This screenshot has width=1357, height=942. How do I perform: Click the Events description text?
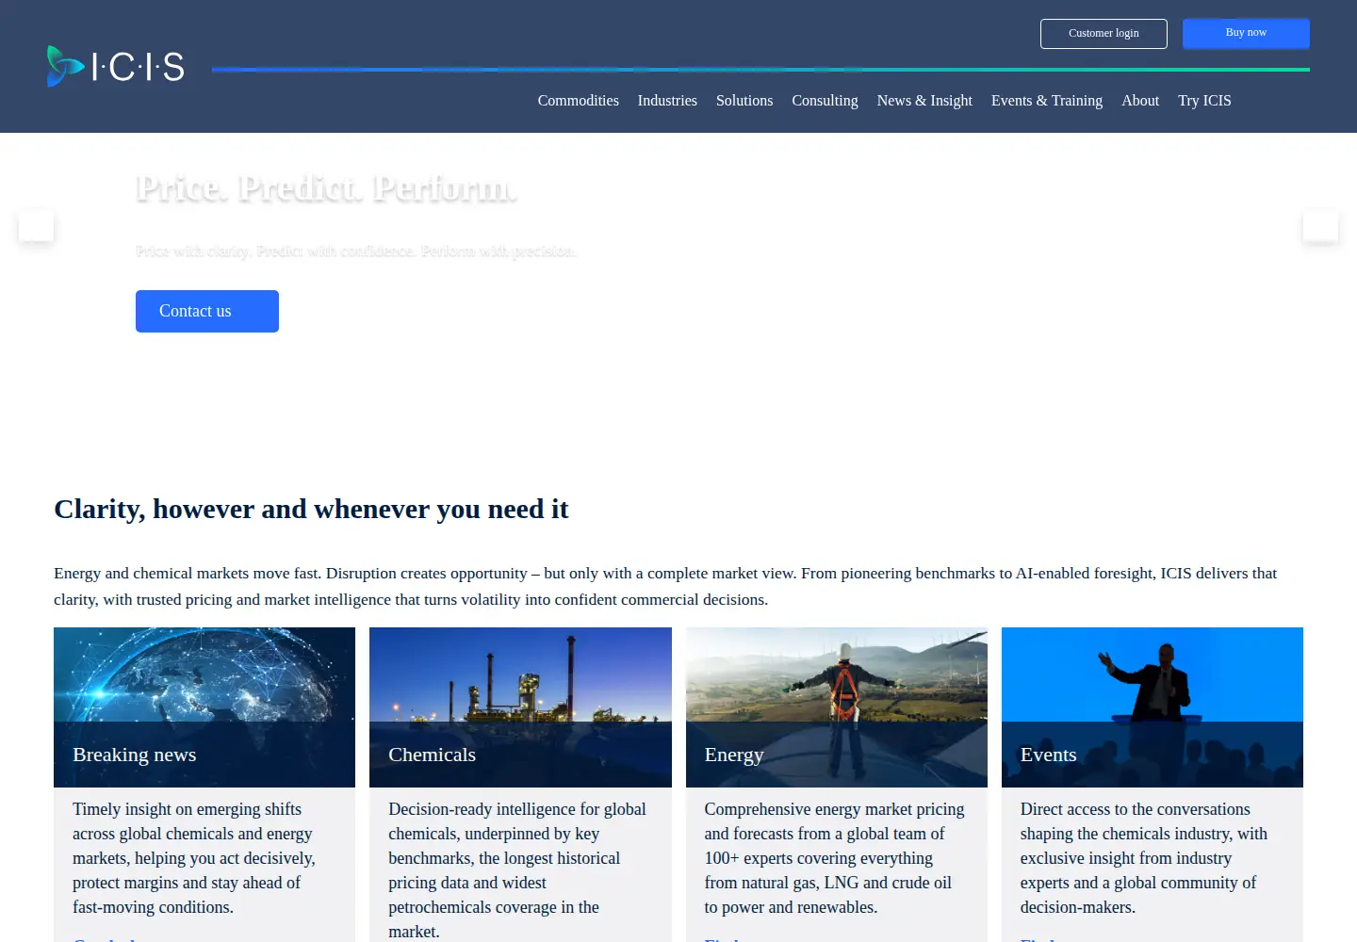1144,858
